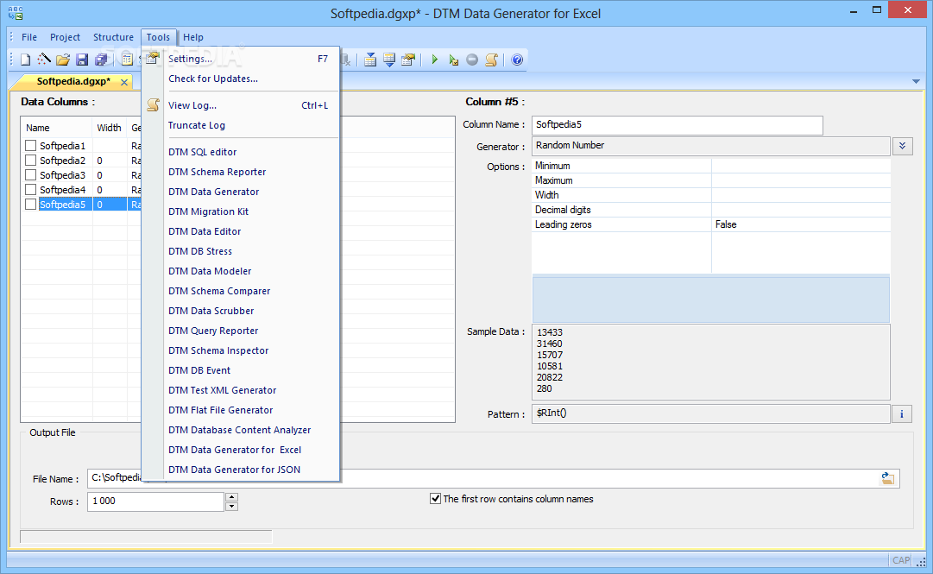Open the File menu

[x=29, y=37]
